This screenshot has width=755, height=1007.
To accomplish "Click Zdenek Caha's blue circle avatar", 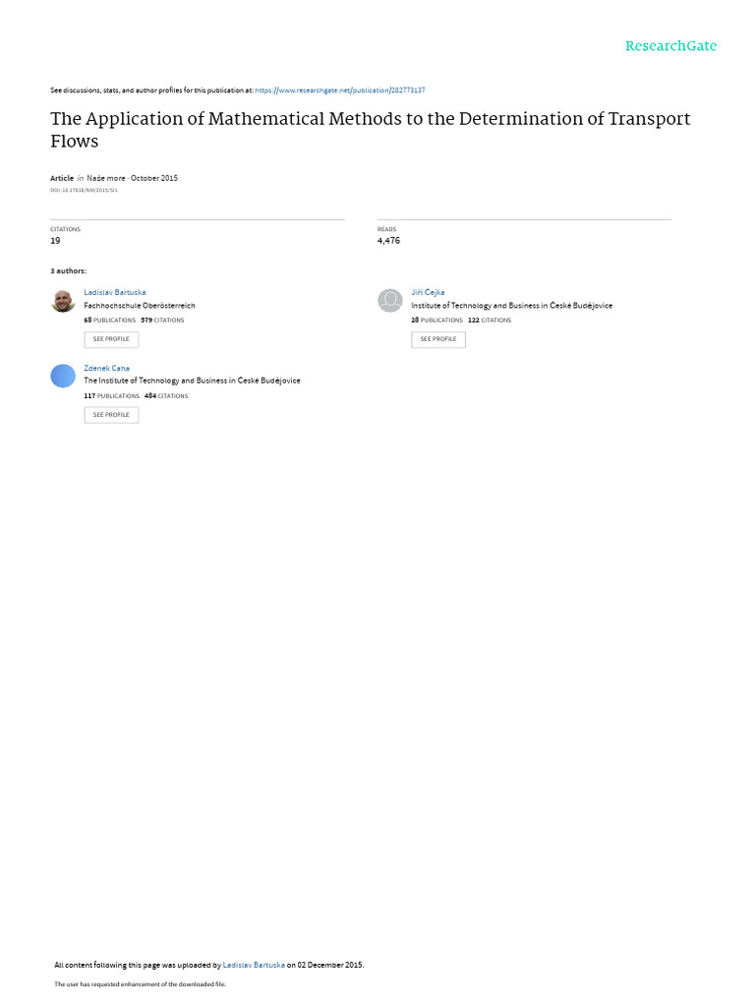I will [63, 376].
